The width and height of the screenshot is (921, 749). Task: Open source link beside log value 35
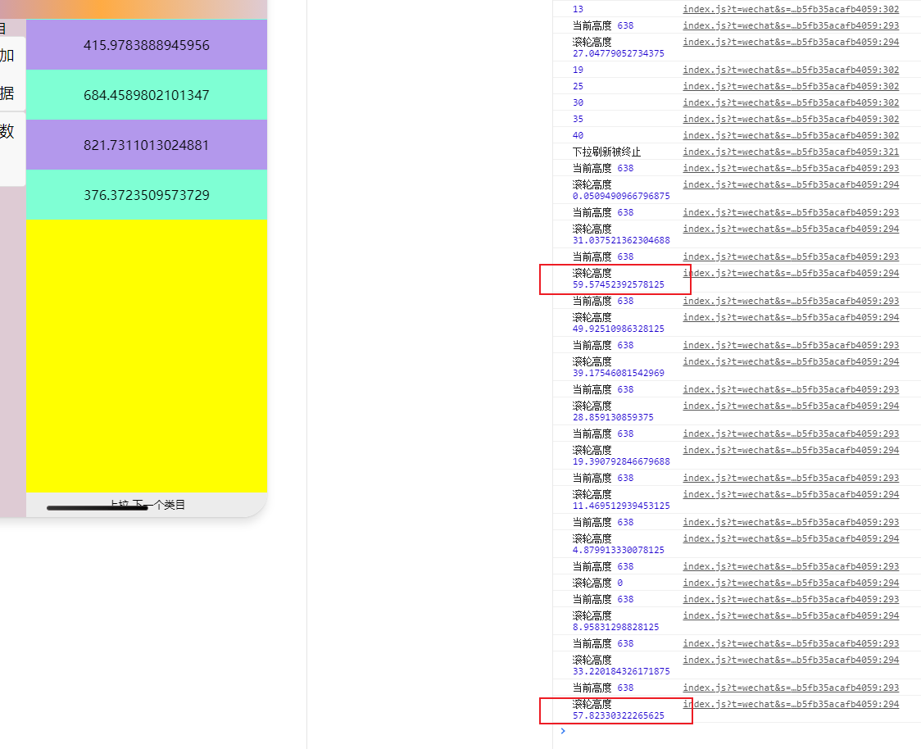click(791, 120)
